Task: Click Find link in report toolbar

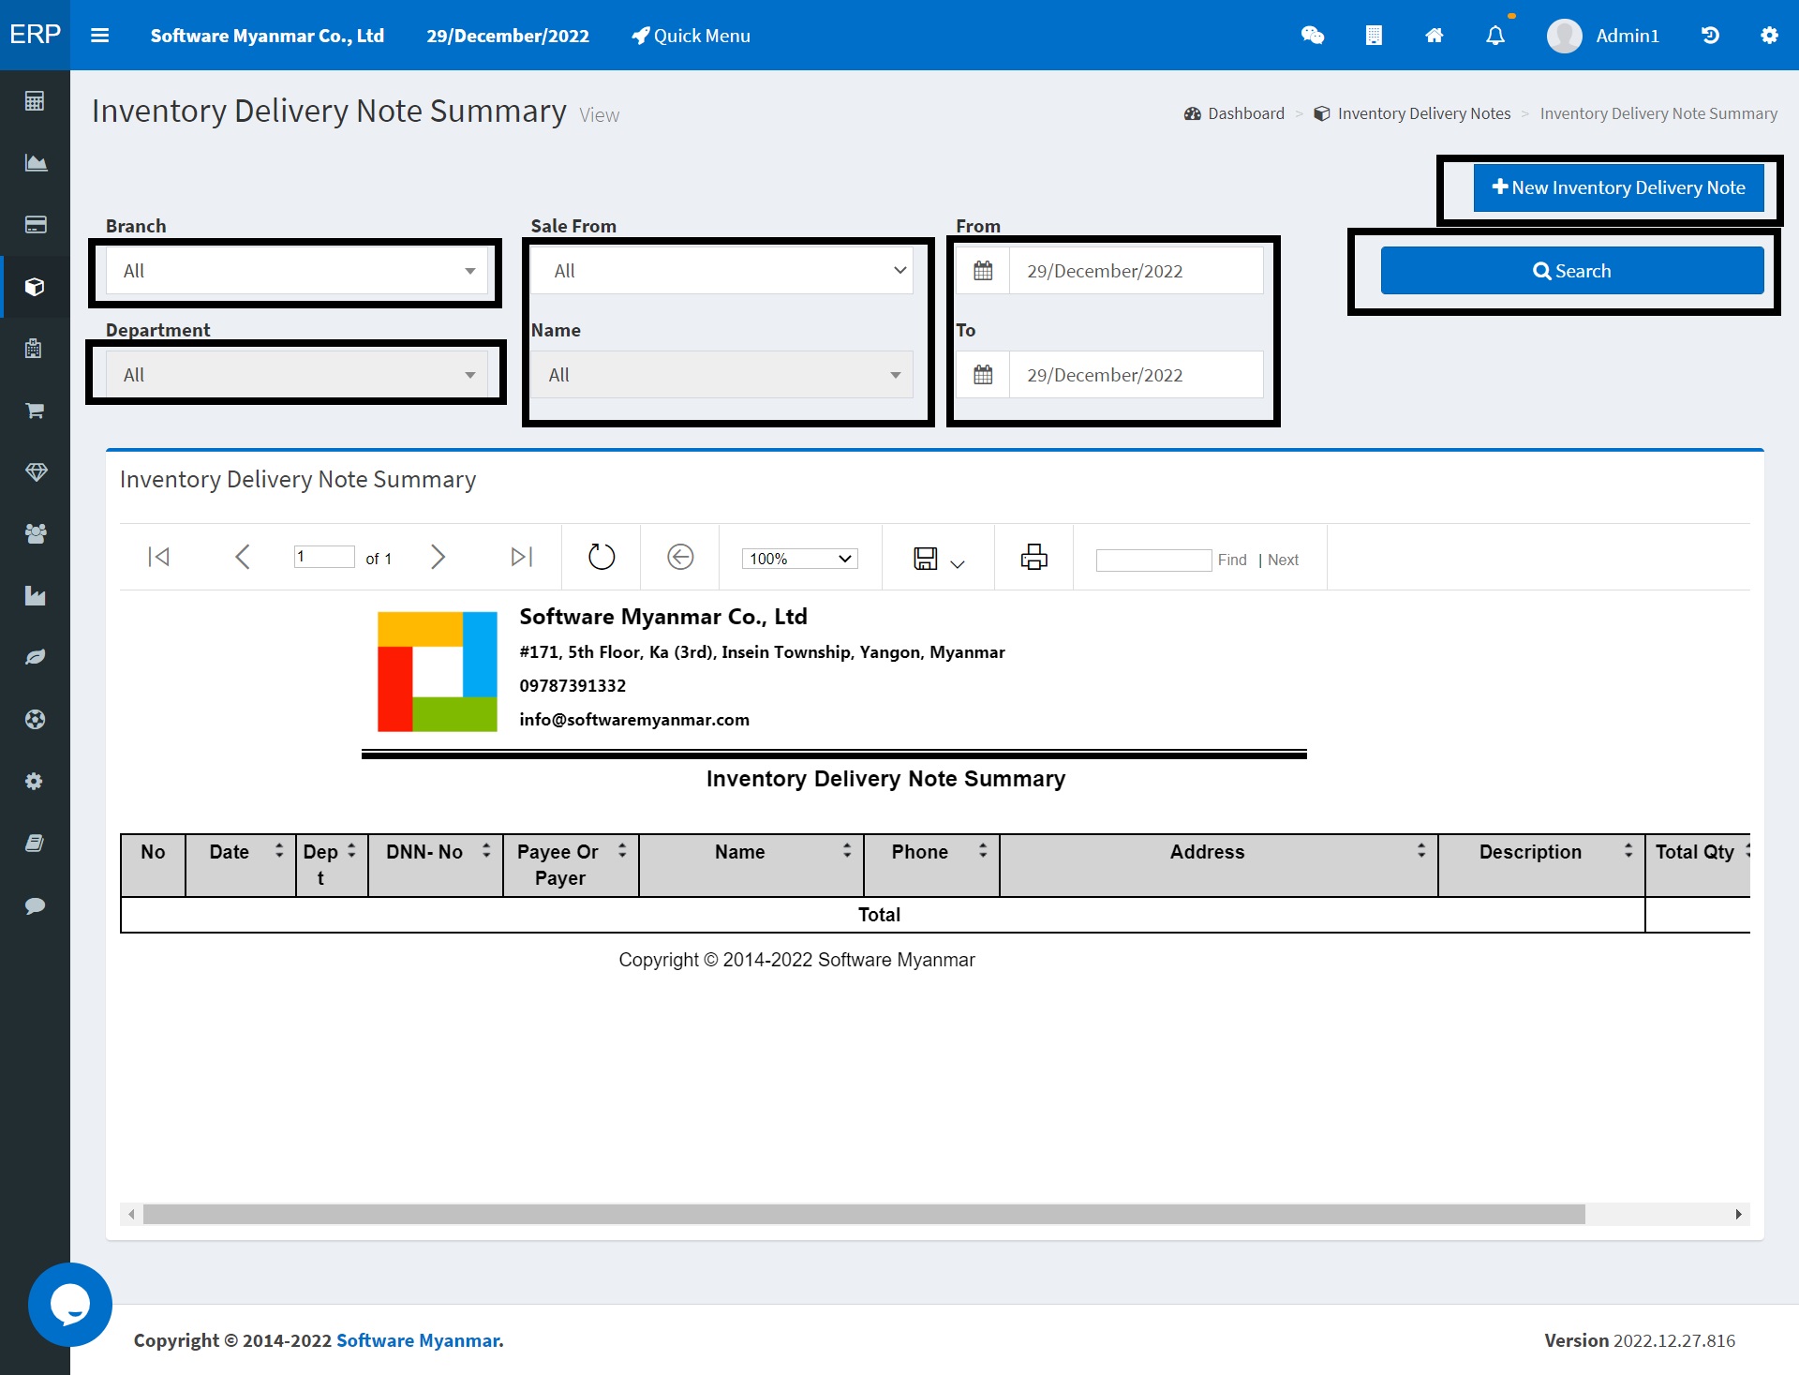Action: click(1232, 560)
